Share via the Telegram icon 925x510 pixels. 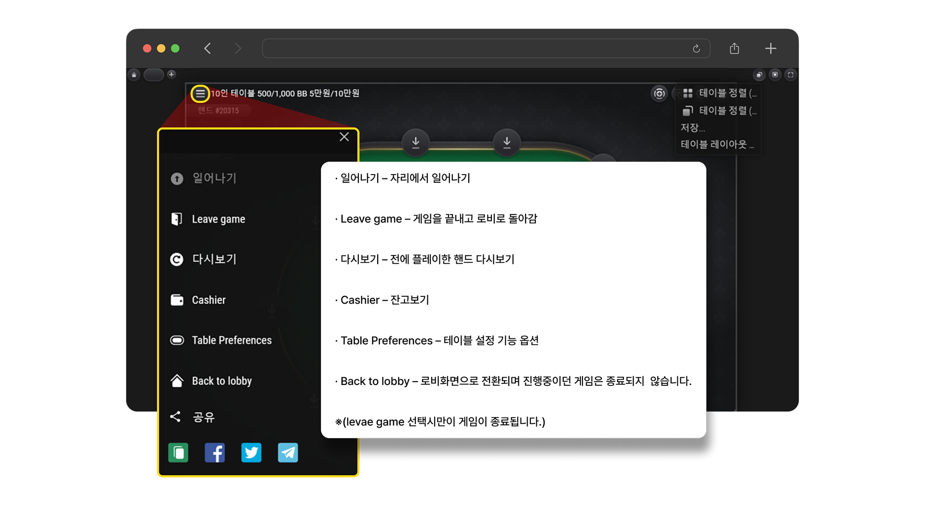[288, 453]
